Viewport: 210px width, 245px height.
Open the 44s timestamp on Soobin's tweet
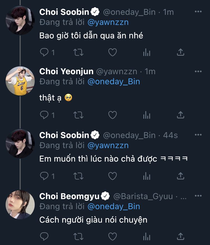click(x=170, y=135)
